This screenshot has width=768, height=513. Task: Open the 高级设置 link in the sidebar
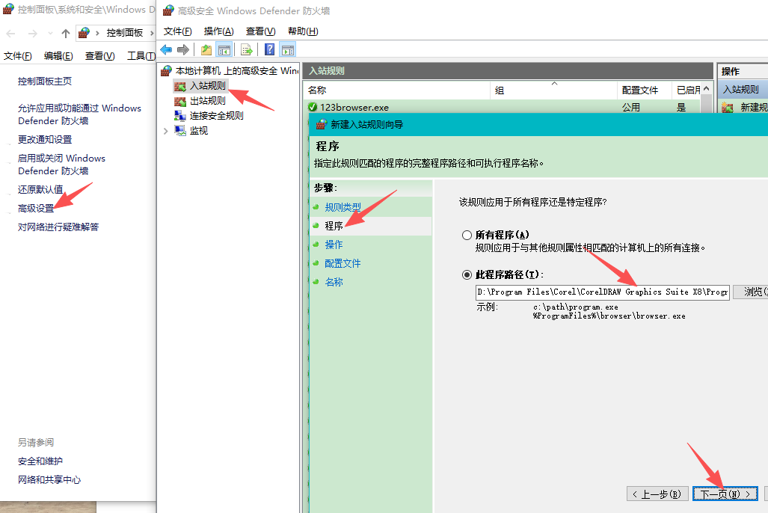point(36,209)
